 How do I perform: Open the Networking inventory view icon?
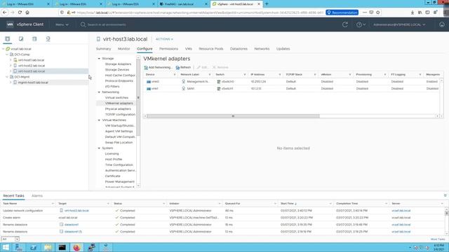48,39
